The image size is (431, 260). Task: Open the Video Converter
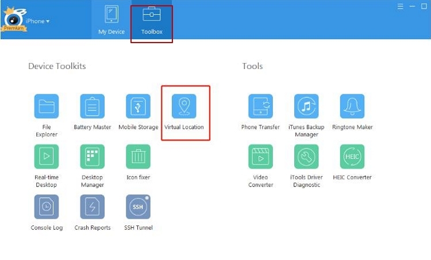pyautogui.click(x=260, y=156)
